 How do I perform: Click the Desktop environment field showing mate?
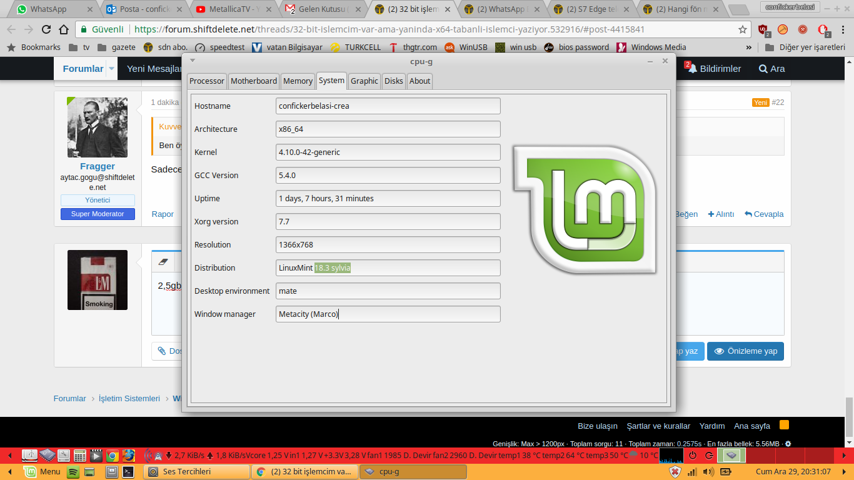point(388,291)
